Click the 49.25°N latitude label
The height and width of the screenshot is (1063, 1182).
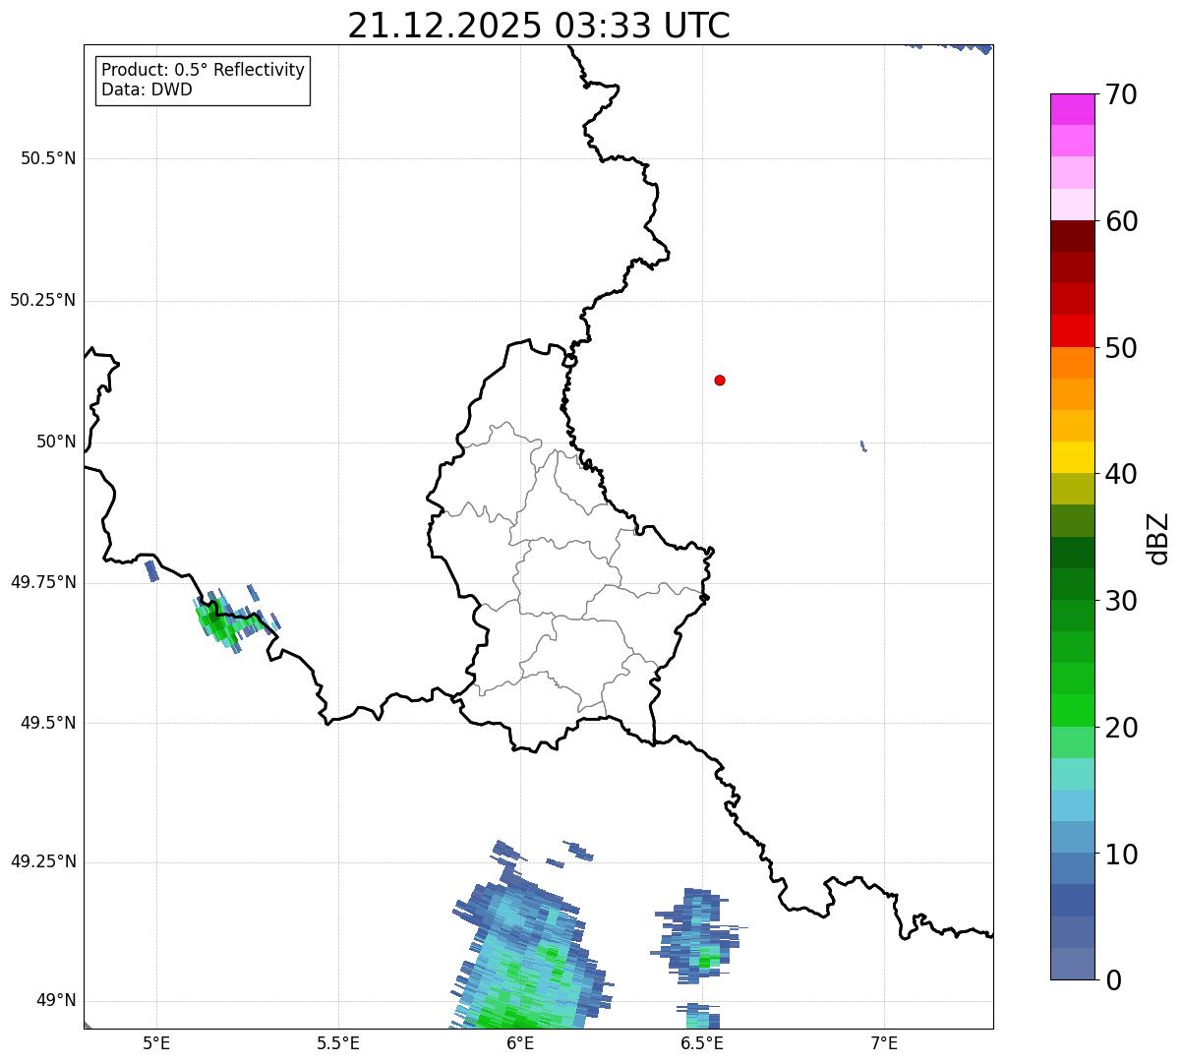(x=42, y=861)
